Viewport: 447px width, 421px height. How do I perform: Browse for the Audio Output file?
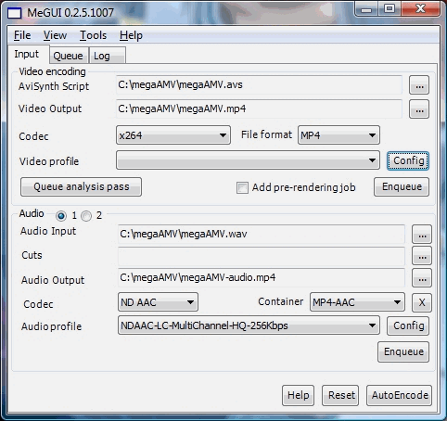[x=422, y=278]
